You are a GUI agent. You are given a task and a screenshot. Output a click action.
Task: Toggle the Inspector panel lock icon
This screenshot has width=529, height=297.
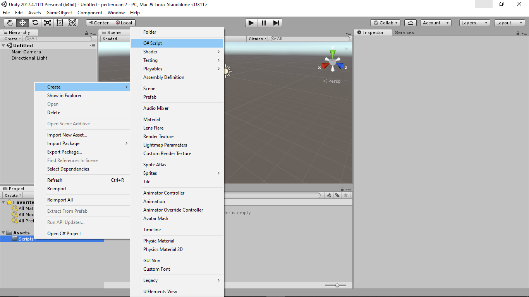518,33
